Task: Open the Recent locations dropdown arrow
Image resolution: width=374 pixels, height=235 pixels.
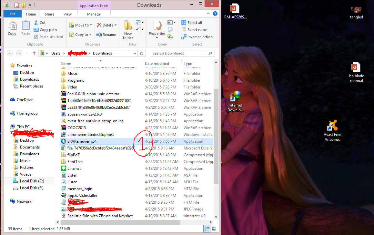Action: tap(27, 53)
